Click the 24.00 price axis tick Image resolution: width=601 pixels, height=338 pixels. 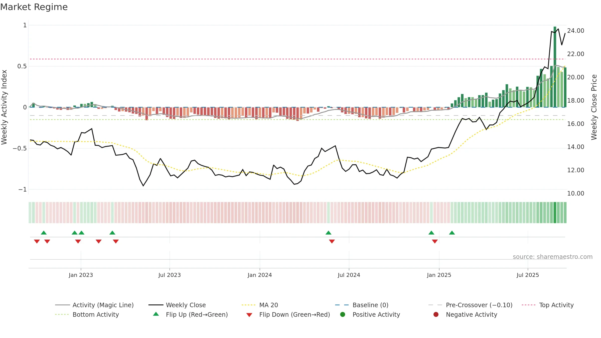pos(575,31)
